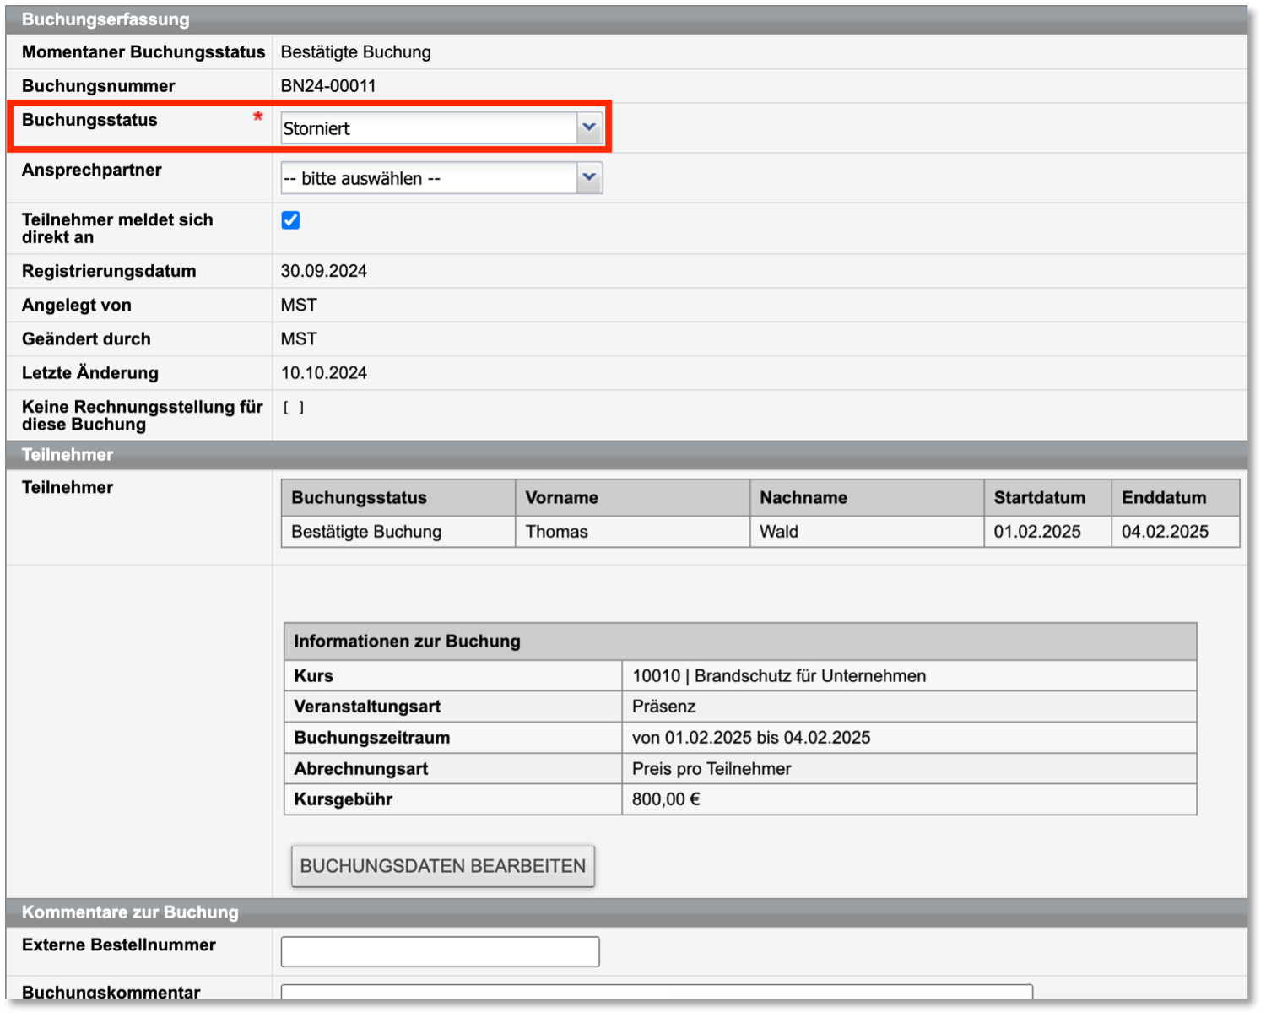This screenshot has width=1266, height=1018.
Task: Select participant last name Wald cell
Action: coord(778,532)
